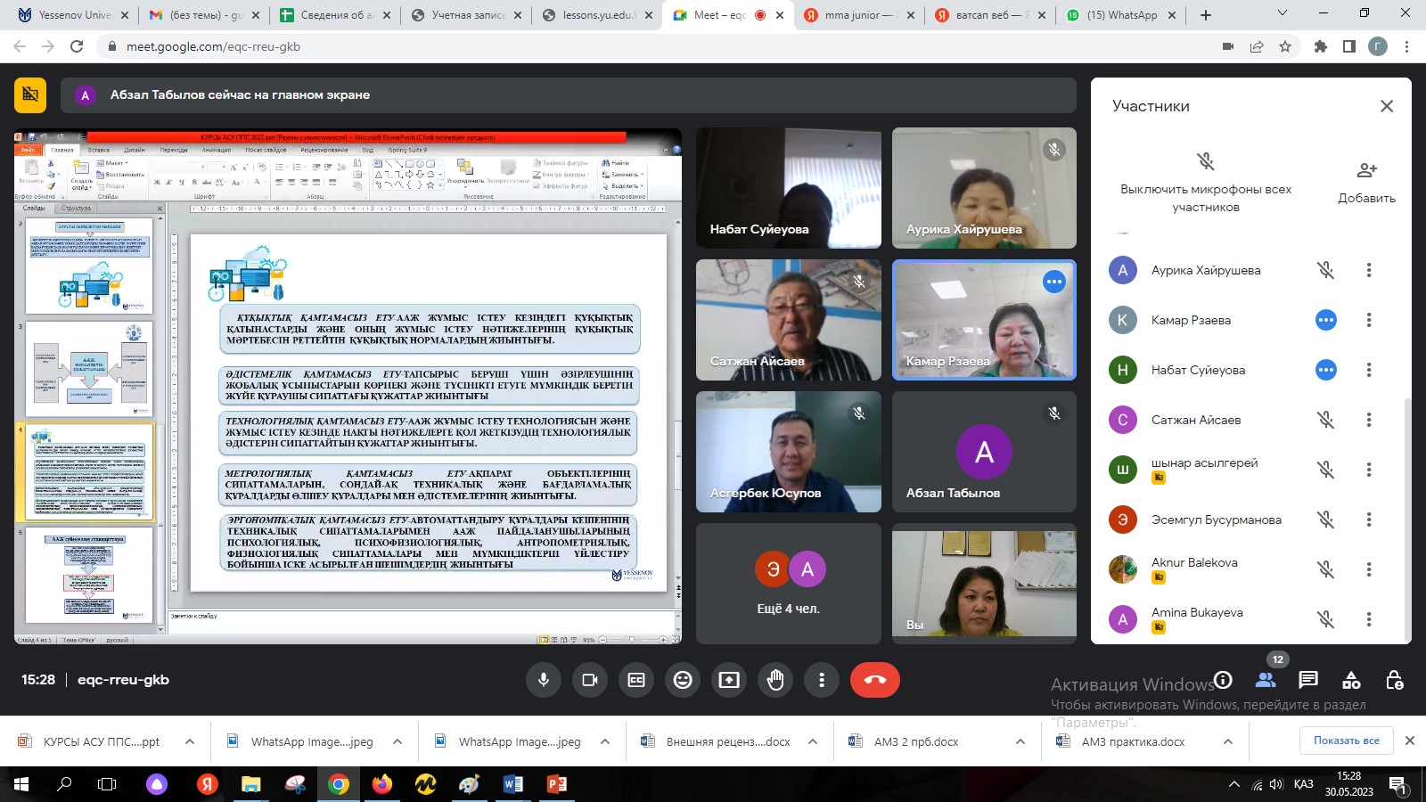The width and height of the screenshot is (1426, 802).
Task: Open the three-dot more options menu
Action: pos(822,680)
